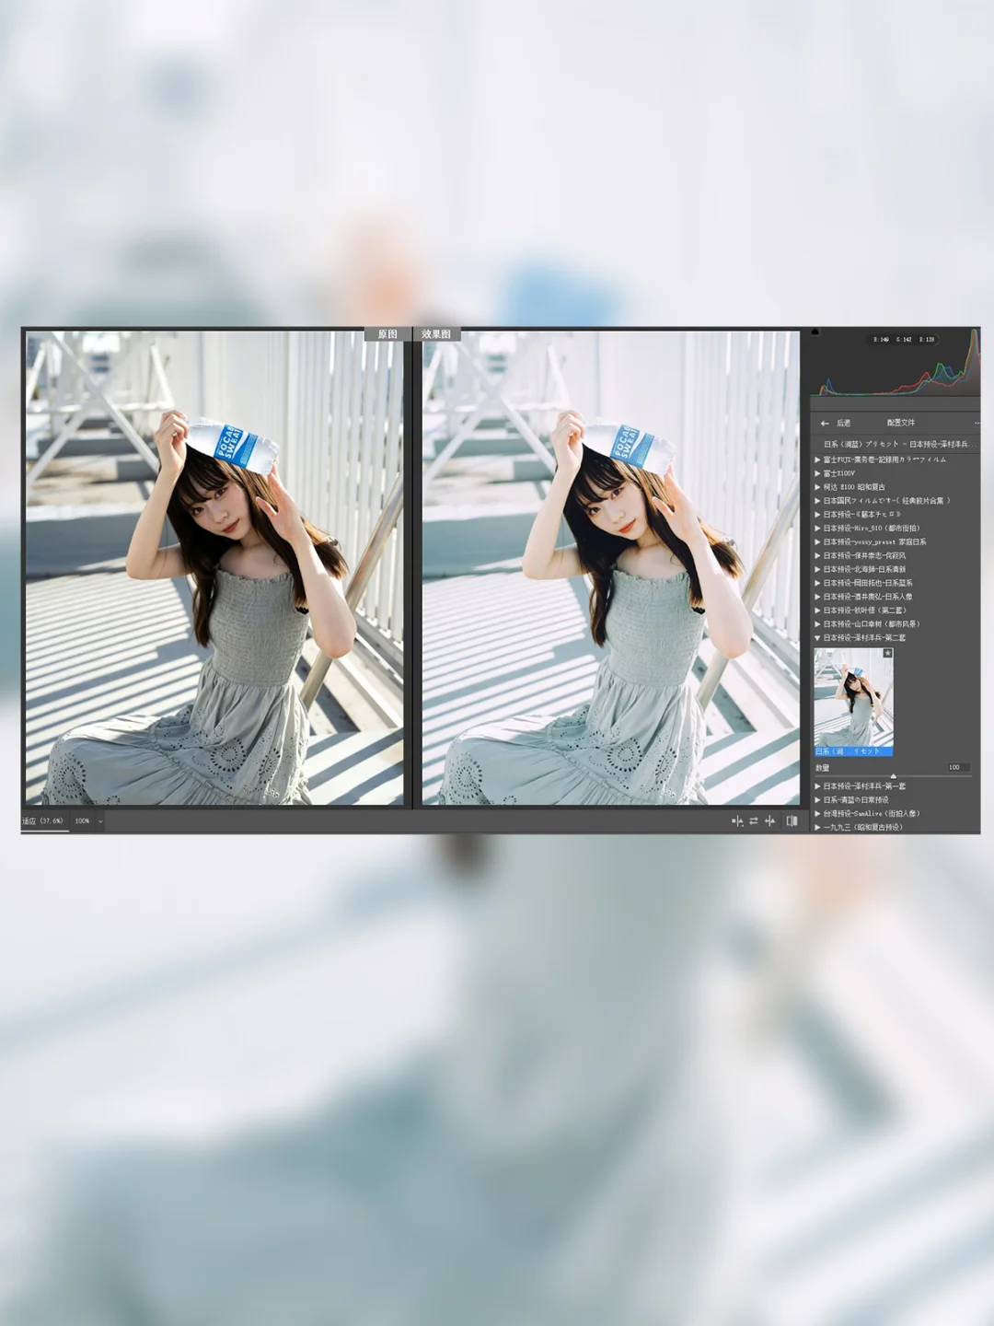The image size is (994, 1326).
Task: Collapse the 日本预设 第二套 open group
Action: (817, 637)
